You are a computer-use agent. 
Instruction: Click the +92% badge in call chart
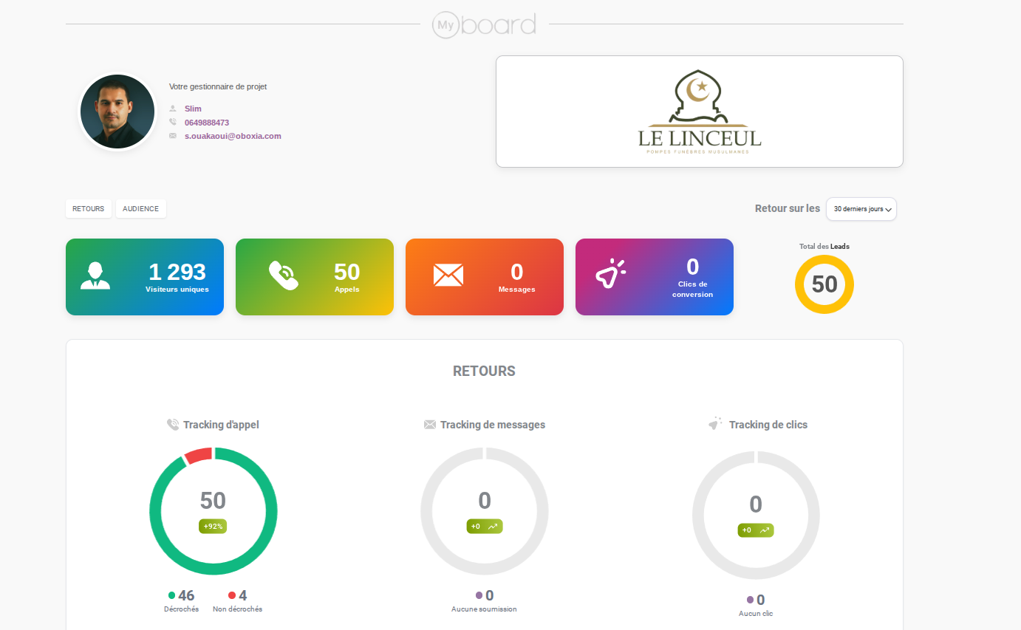(213, 526)
